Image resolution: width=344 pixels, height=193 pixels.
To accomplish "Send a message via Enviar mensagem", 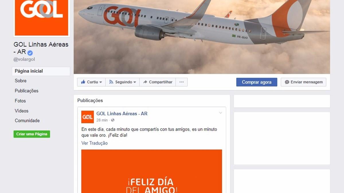I will coord(304,82).
